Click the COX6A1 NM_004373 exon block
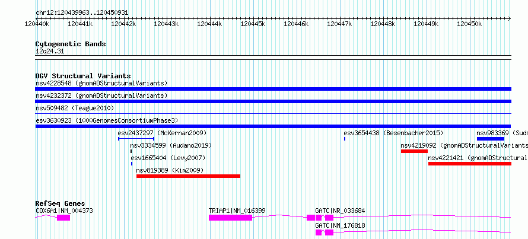 63,218
